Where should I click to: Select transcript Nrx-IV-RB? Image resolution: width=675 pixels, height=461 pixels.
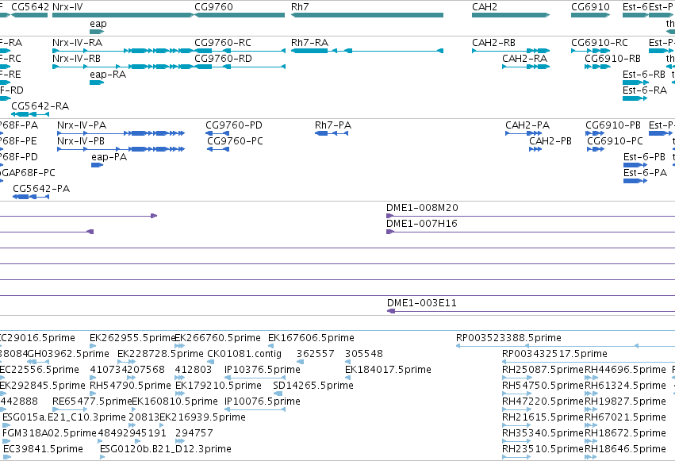123,67
